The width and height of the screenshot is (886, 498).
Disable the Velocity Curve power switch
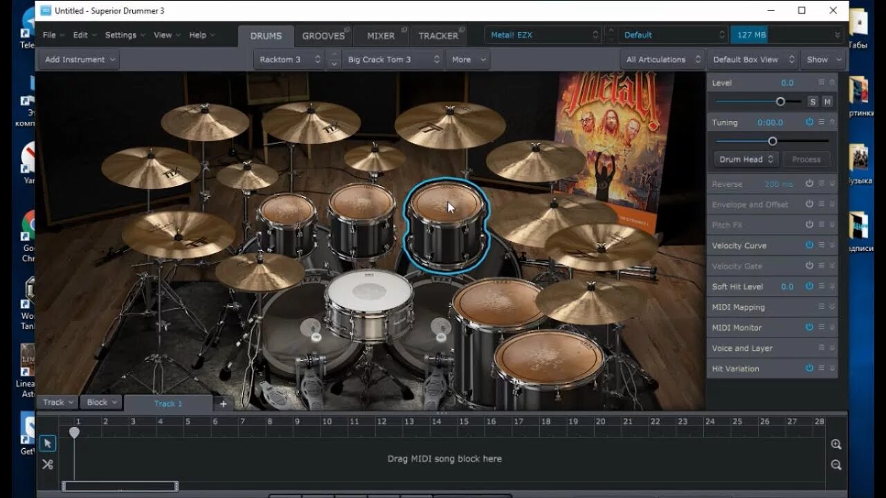point(809,245)
